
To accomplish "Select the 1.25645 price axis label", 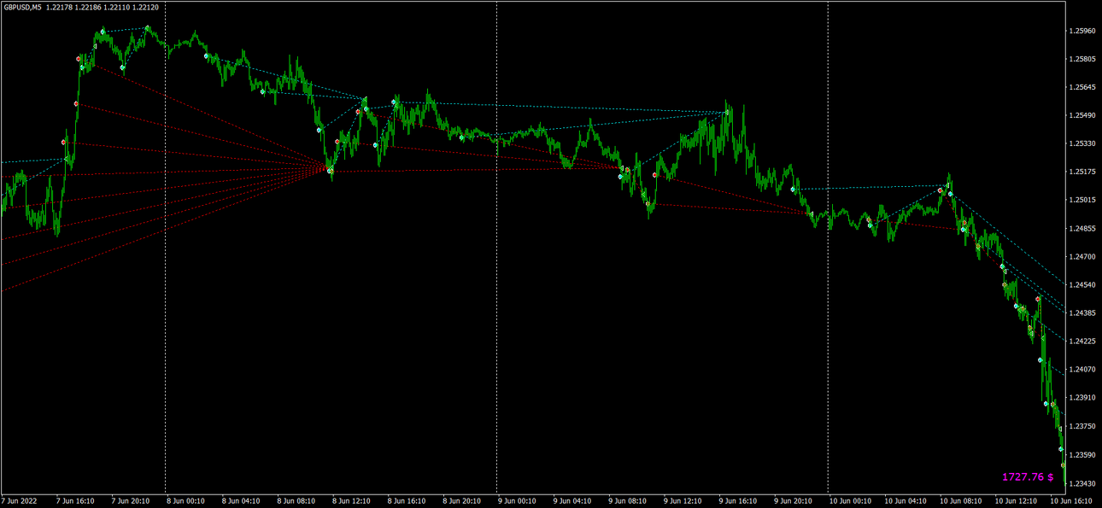I will click(x=1082, y=88).
